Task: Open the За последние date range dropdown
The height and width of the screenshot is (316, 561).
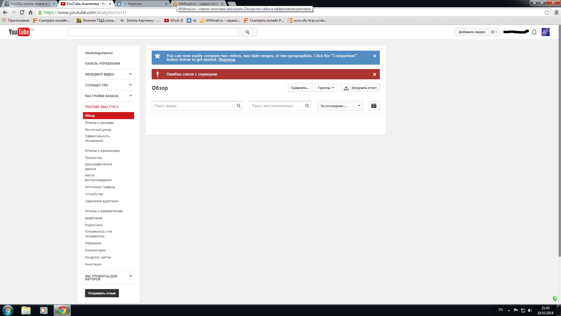Action: tap(340, 106)
